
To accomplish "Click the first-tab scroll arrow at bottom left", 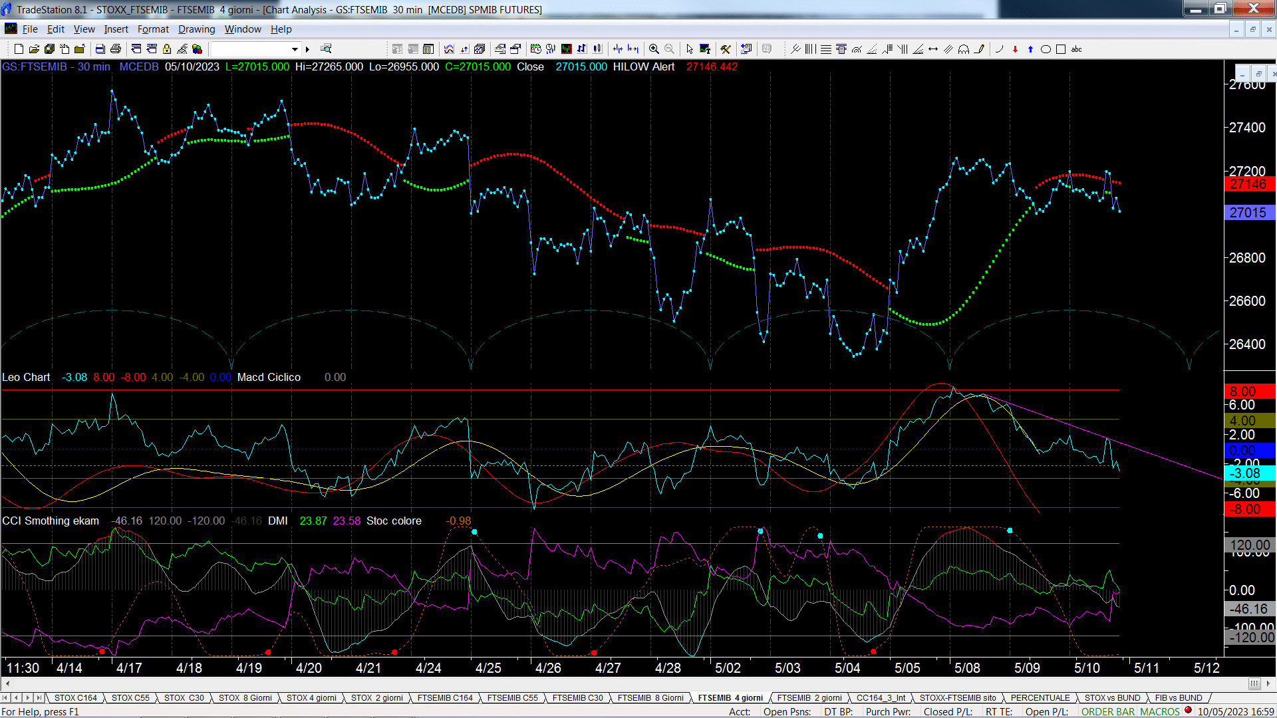I will point(5,698).
